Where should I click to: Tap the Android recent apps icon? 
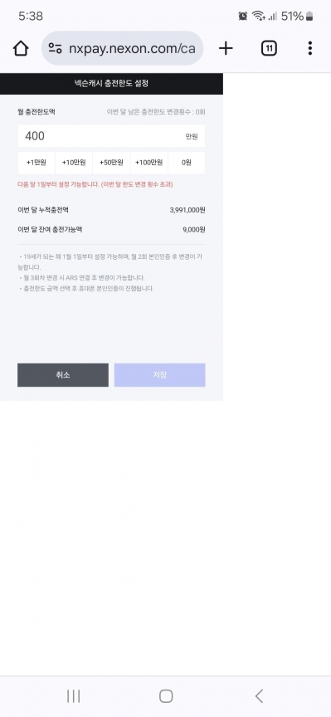click(74, 696)
